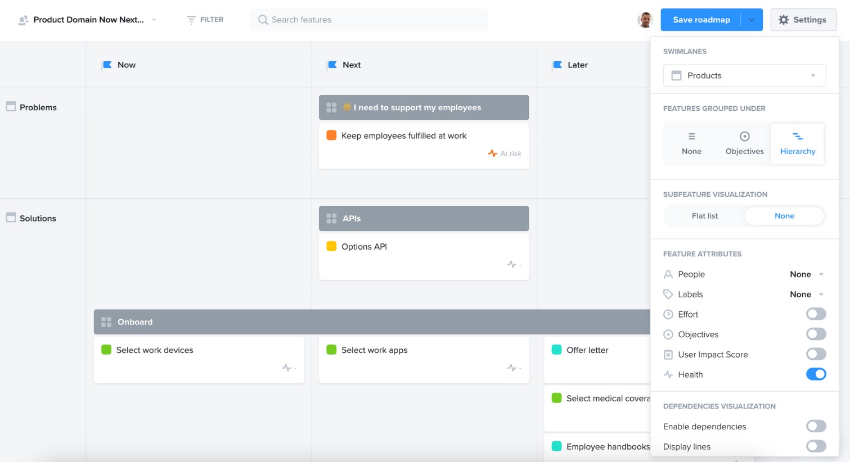
Task: Open the Products swimlanes dropdown
Action: pos(744,75)
